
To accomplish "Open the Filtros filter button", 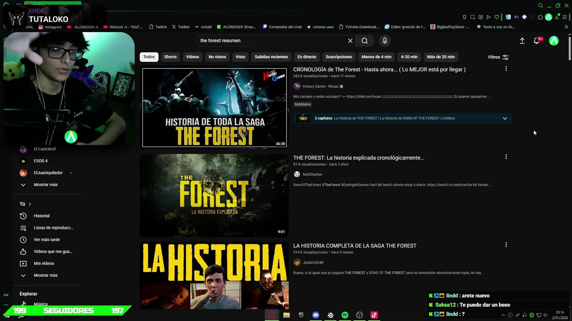I will tap(498, 57).
